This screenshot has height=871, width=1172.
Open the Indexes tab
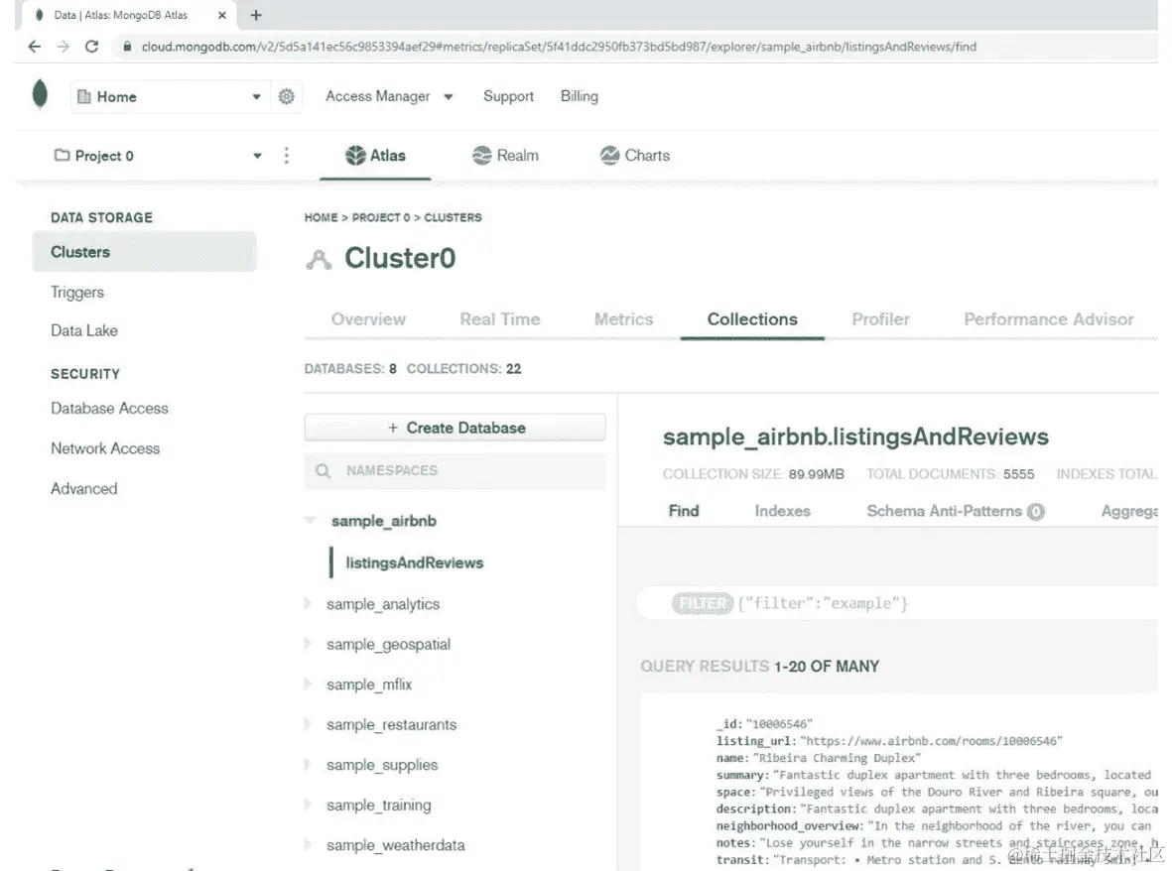click(x=782, y=511)
